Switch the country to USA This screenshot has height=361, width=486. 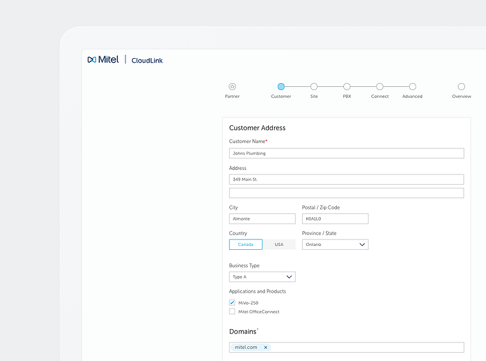[279, 244]
